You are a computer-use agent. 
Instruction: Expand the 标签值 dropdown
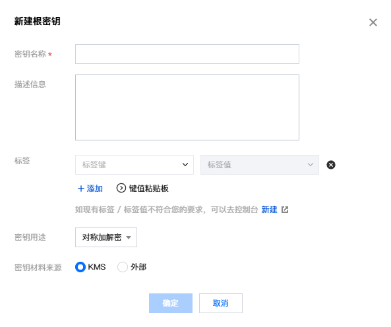click(x=260, y=165)
